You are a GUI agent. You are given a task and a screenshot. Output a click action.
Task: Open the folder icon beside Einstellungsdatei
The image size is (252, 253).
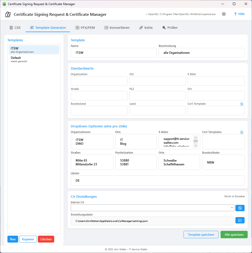(x=240, y=220)
